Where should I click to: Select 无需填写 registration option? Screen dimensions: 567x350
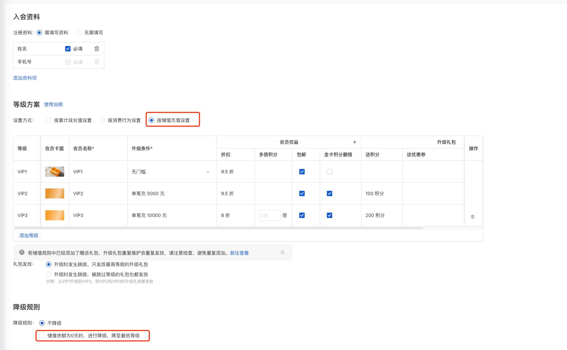click(90, 33)
